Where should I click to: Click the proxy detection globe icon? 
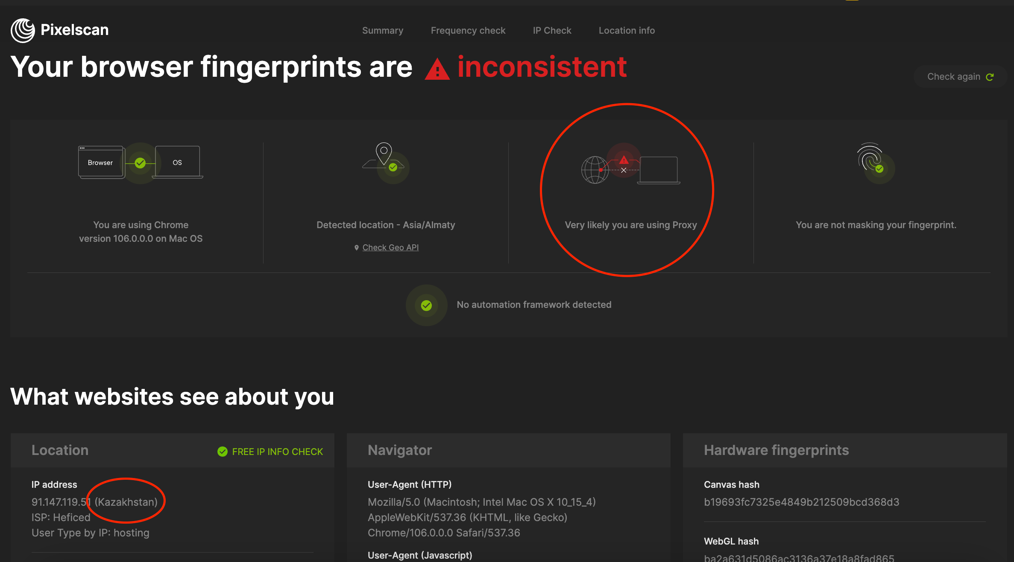595,170
